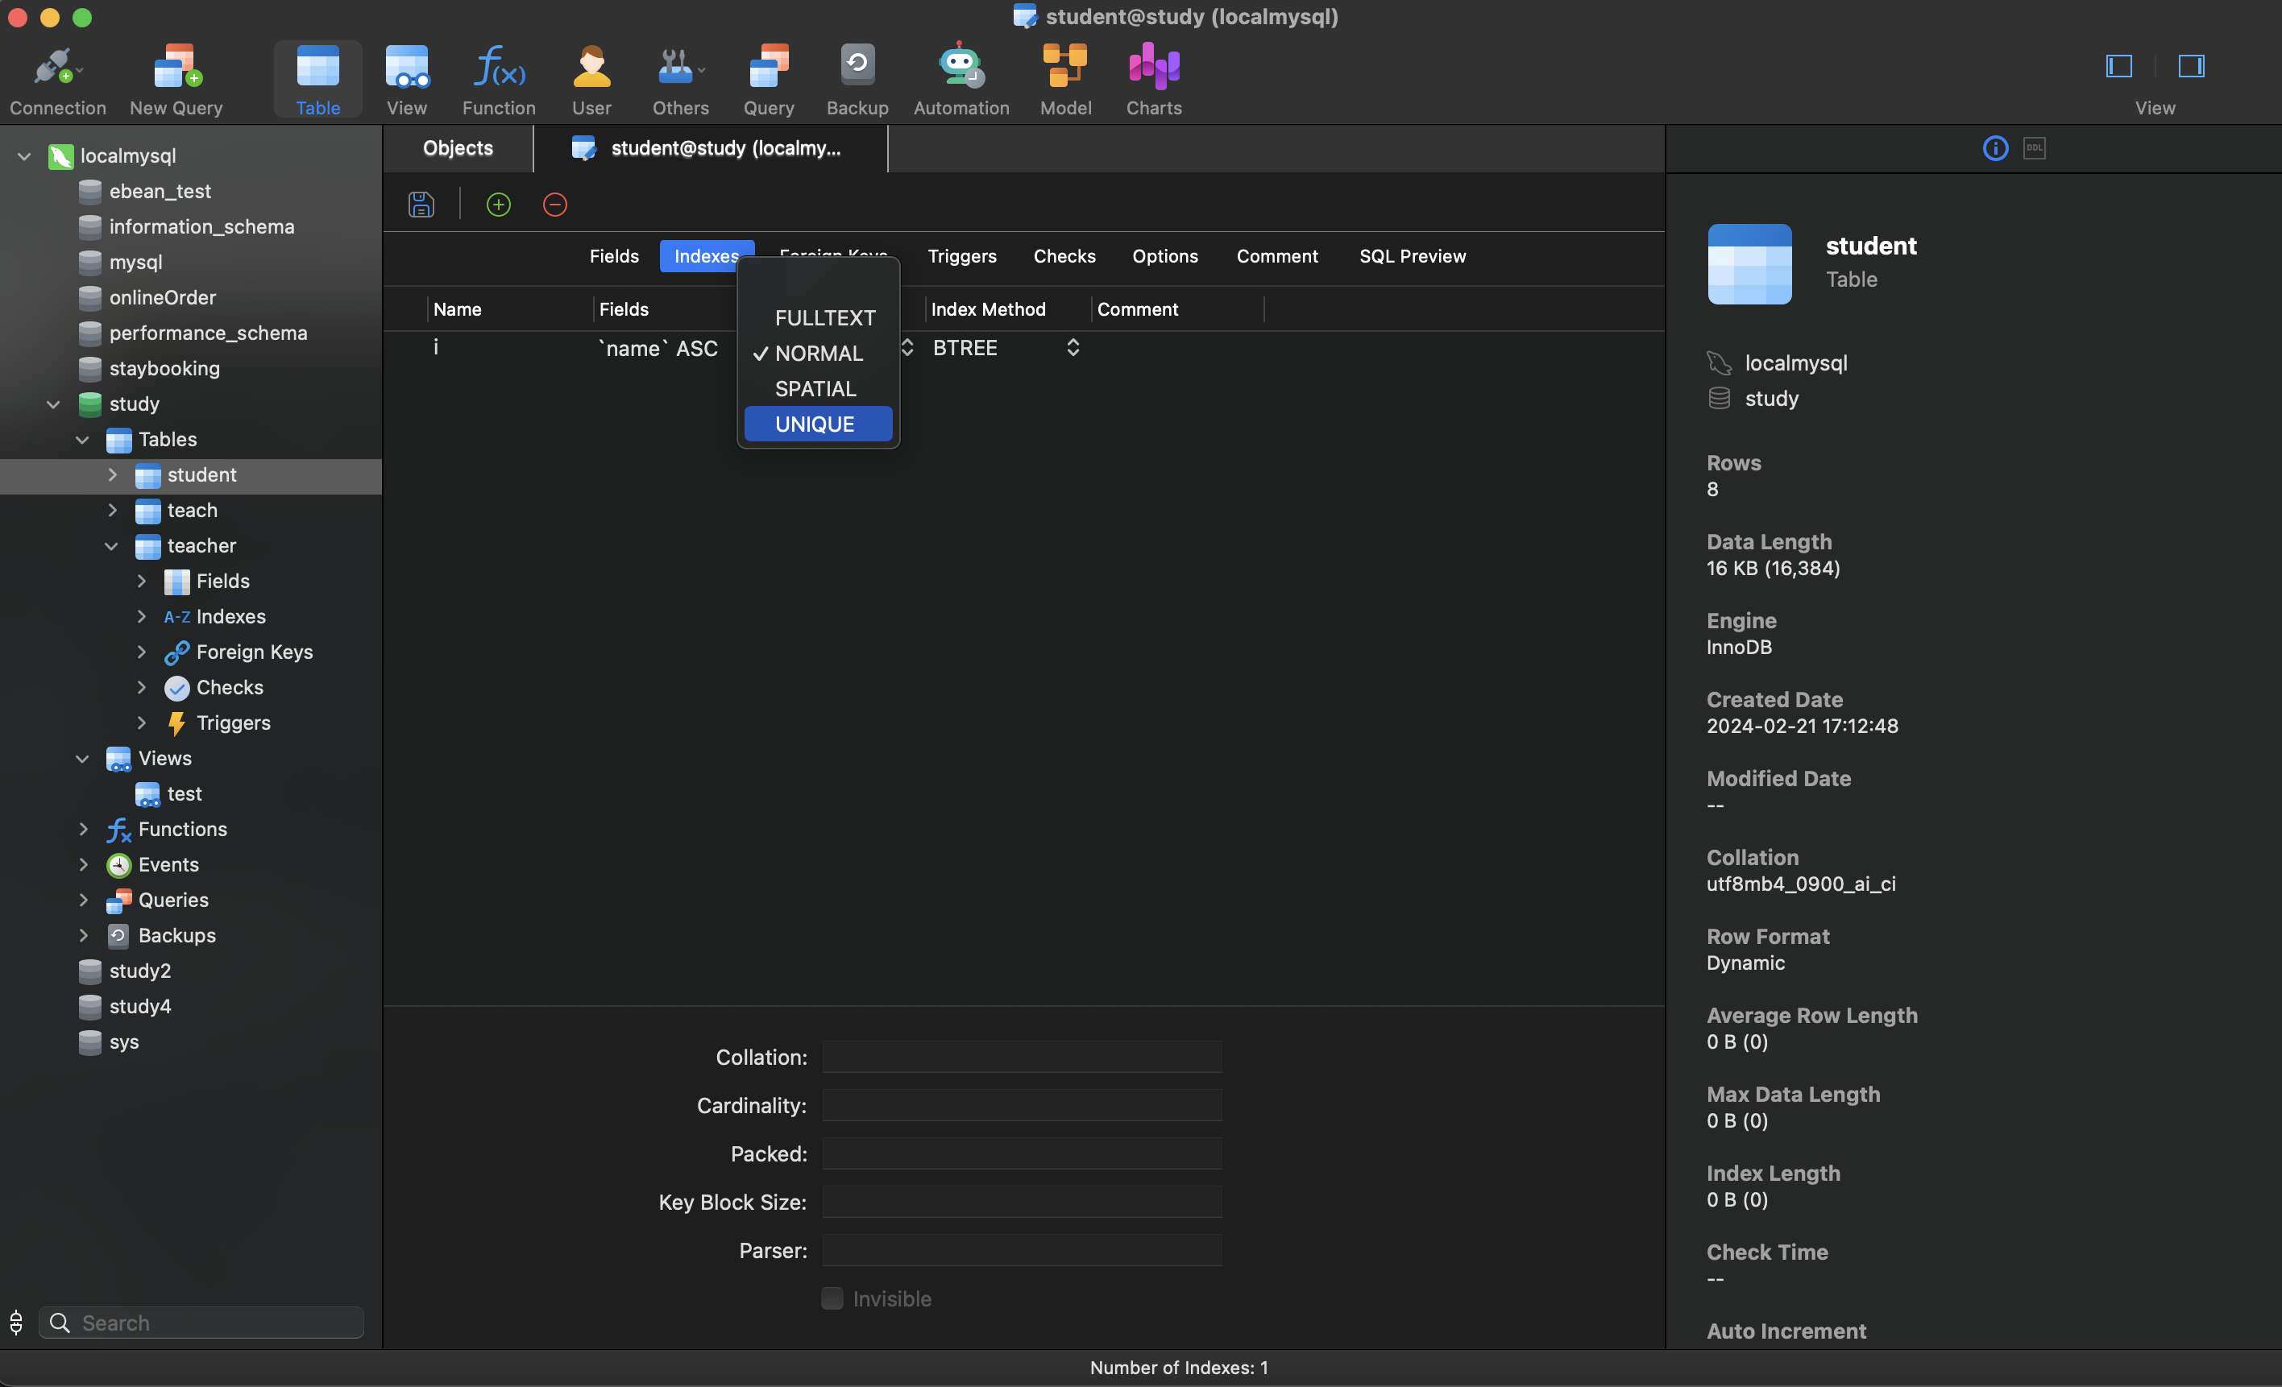Open the BTREE index method dropdown

point(1073,347)
